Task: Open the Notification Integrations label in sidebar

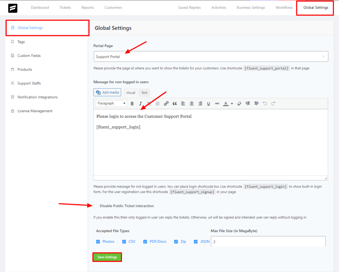Action: 37,97
